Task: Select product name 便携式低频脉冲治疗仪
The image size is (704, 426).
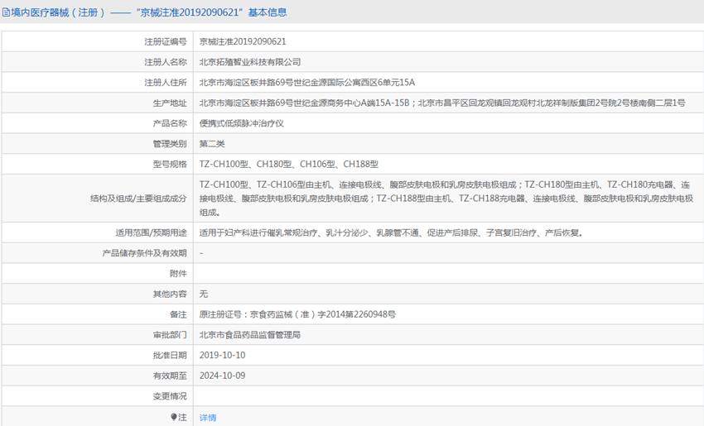Action: pyautogui.click(x=242, y=123)
